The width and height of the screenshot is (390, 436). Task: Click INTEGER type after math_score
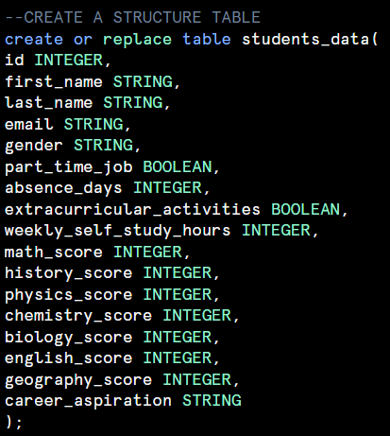pyautogui.click(x=147, y=252)
